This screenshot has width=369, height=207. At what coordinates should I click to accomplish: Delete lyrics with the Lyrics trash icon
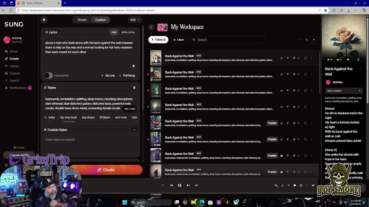click(133, 66)
